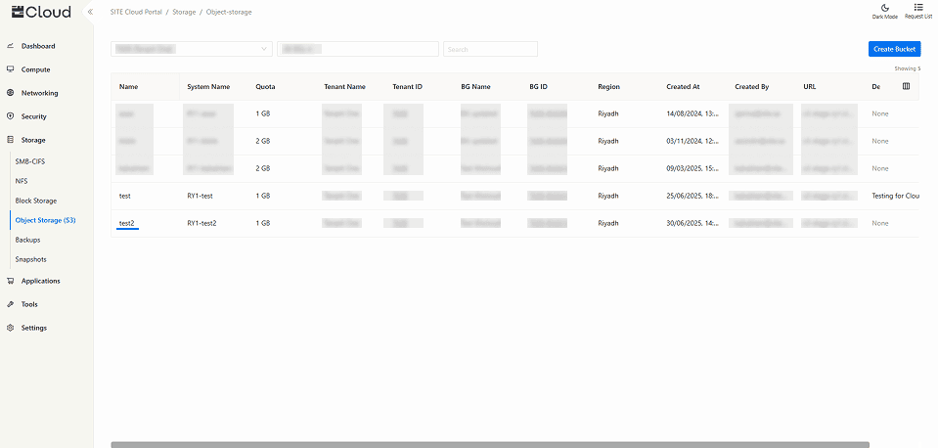Open the Request List icon
938x448 pixels.
917,8
